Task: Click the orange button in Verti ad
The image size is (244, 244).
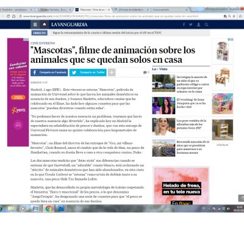Action: [x=18, y=98]
